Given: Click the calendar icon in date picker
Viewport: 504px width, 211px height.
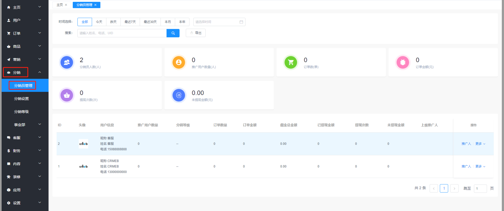Looking at the screenshot, I should point(241,22).
